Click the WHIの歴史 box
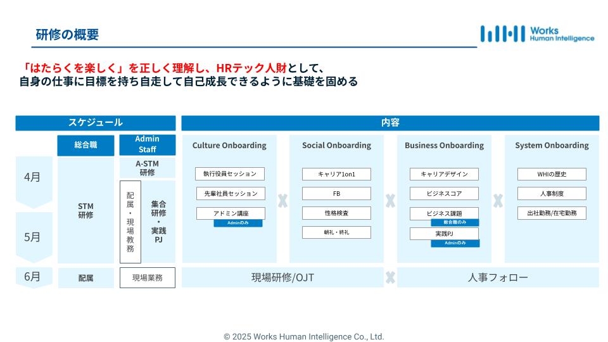608x342 pixels. (x=552, y=174)
